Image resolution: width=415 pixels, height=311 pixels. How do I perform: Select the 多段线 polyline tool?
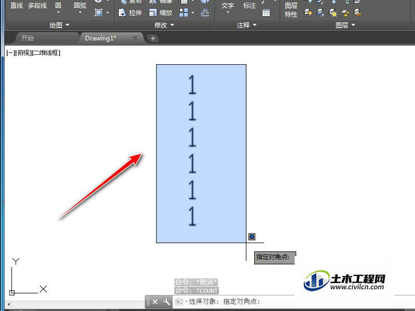pos(37,6)
